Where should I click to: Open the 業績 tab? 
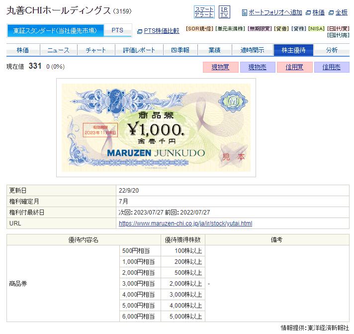[x=214, y=50]
